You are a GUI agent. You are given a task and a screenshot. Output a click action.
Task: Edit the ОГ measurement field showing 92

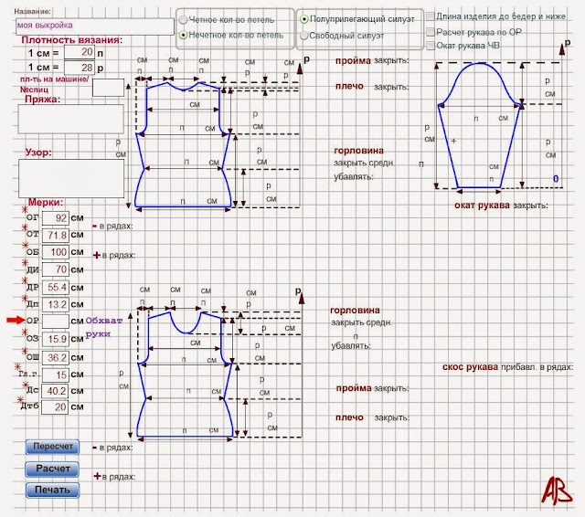click(x=56, y=218)
